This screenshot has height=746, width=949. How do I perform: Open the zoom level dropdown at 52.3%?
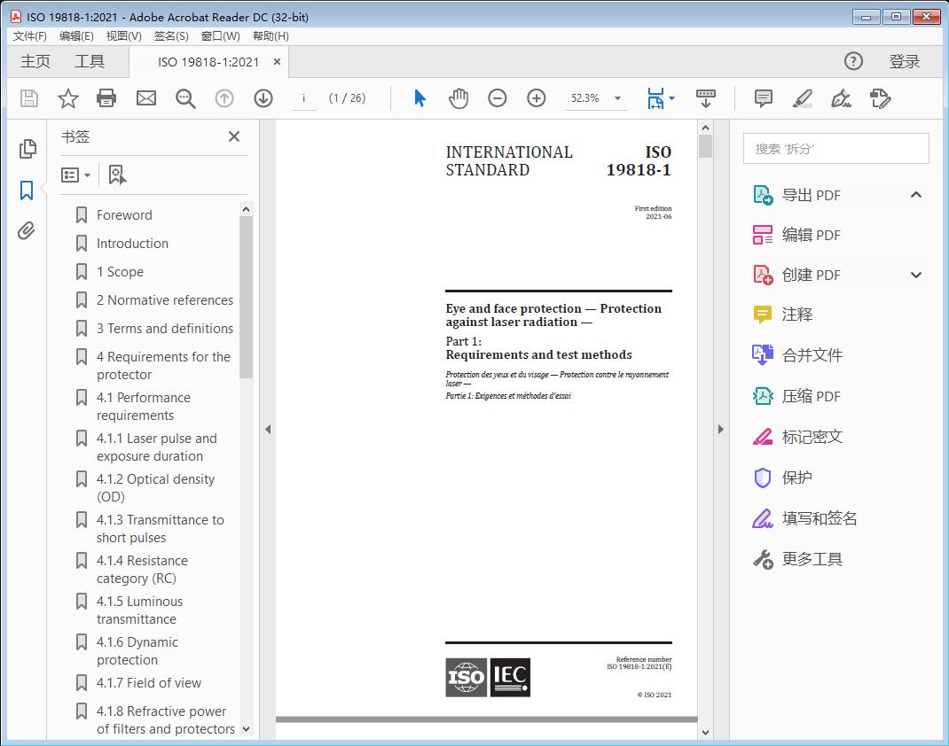[617, 98]
